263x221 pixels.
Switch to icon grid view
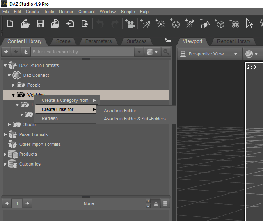coord(156,203)
